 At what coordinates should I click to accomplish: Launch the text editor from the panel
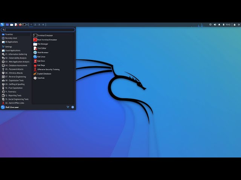tap(16, 24)
